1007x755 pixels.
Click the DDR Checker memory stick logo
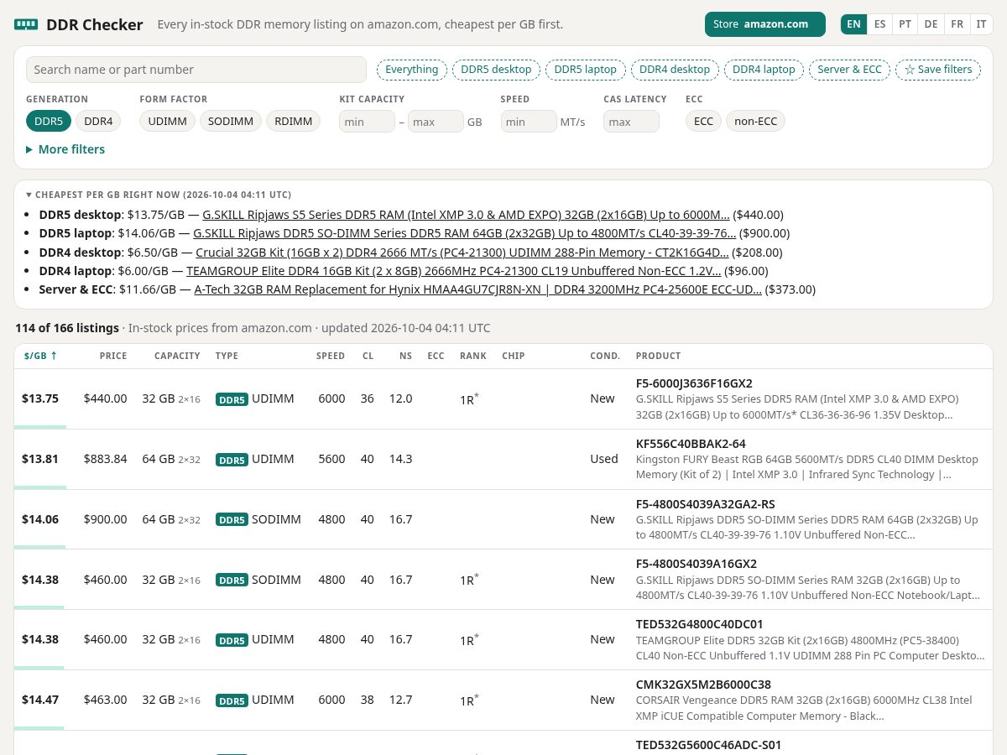(26, 24)
